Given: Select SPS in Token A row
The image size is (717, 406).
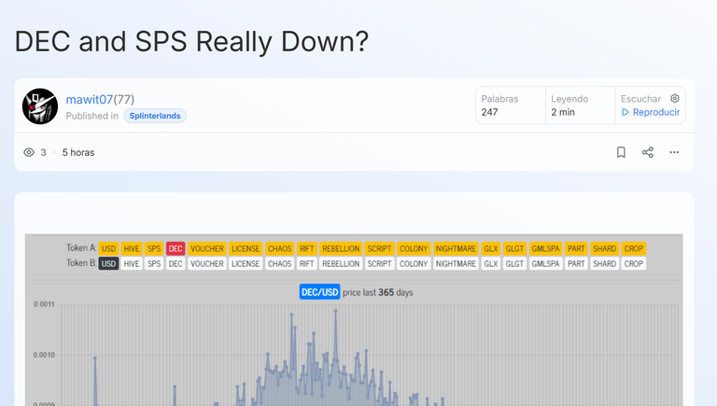Looking at the screenshot, I should (x=154, y=248).
